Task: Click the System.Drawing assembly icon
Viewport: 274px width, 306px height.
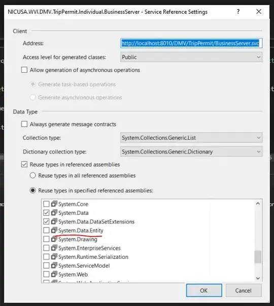Action: click(x=54, y=239)
